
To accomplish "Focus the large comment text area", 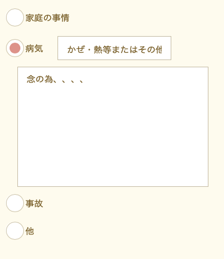I will (x=113, y=127).
